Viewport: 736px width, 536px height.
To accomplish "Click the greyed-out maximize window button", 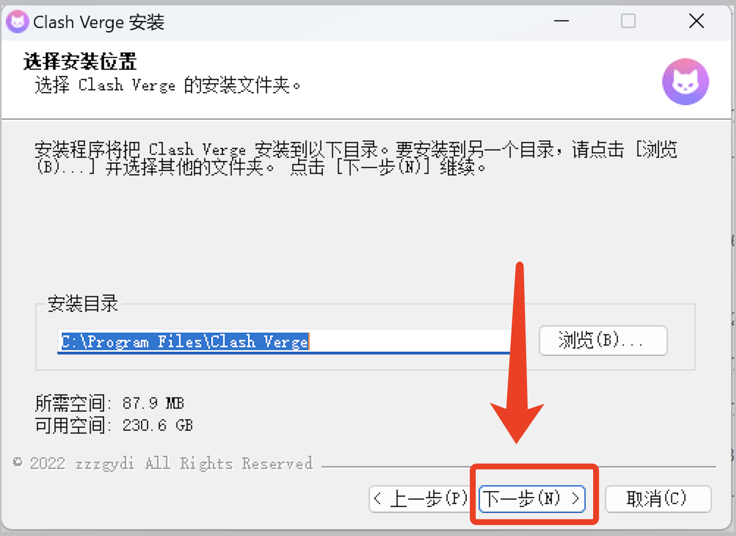I will click(x=628, y=21).
